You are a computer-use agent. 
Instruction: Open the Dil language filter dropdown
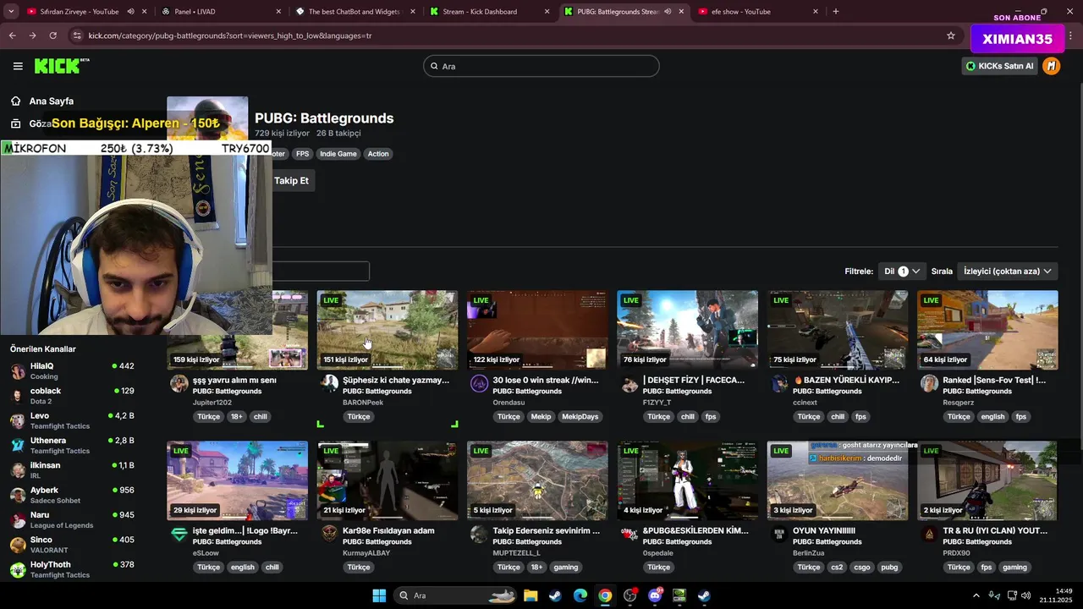coord(903,272)
